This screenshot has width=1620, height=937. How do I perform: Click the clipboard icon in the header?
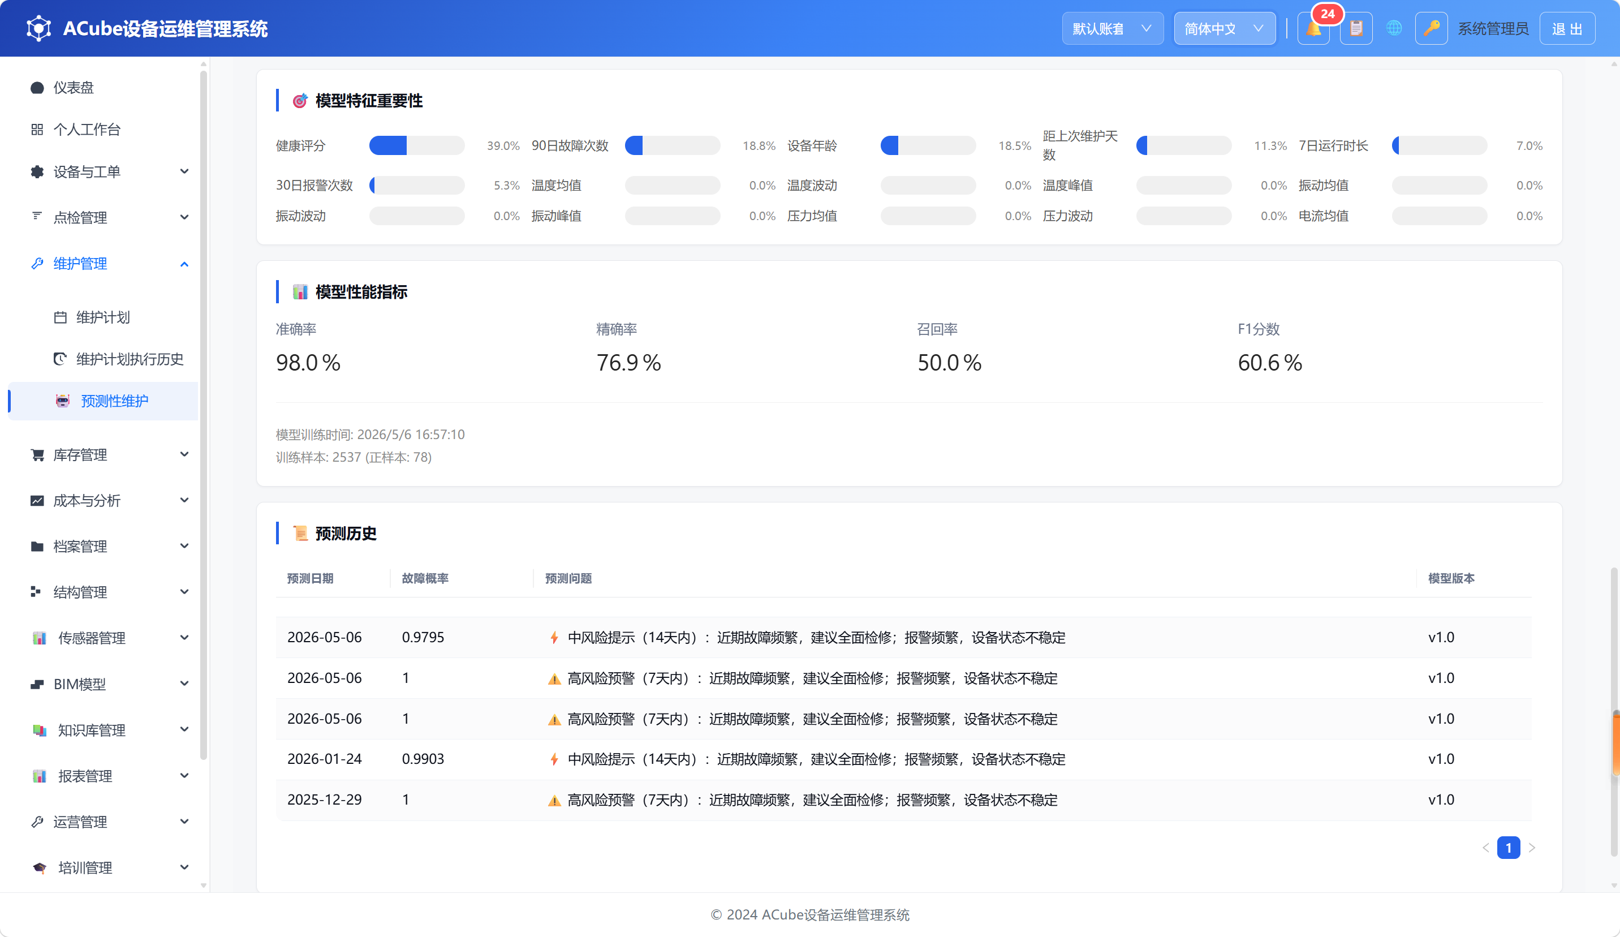pyautogui.click(x=1356, y=29)
